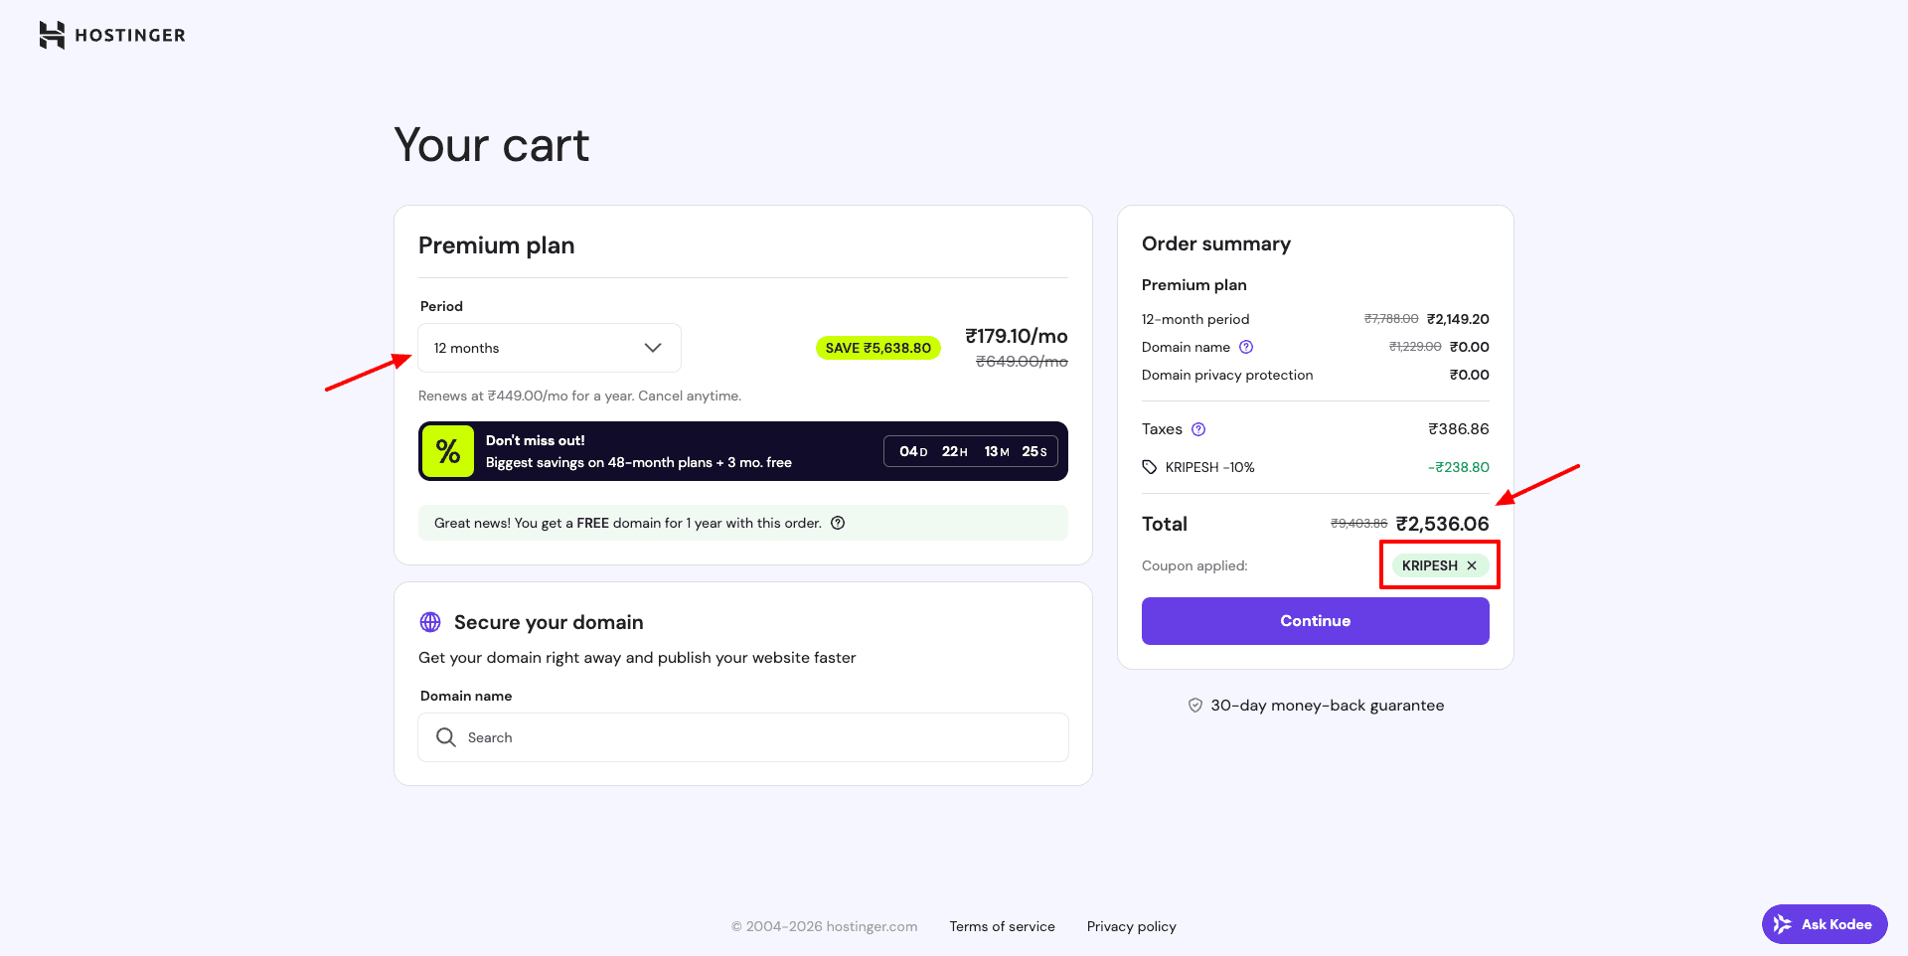Open the Privacy policy link
The image size is (1908, 956).
1131,926
